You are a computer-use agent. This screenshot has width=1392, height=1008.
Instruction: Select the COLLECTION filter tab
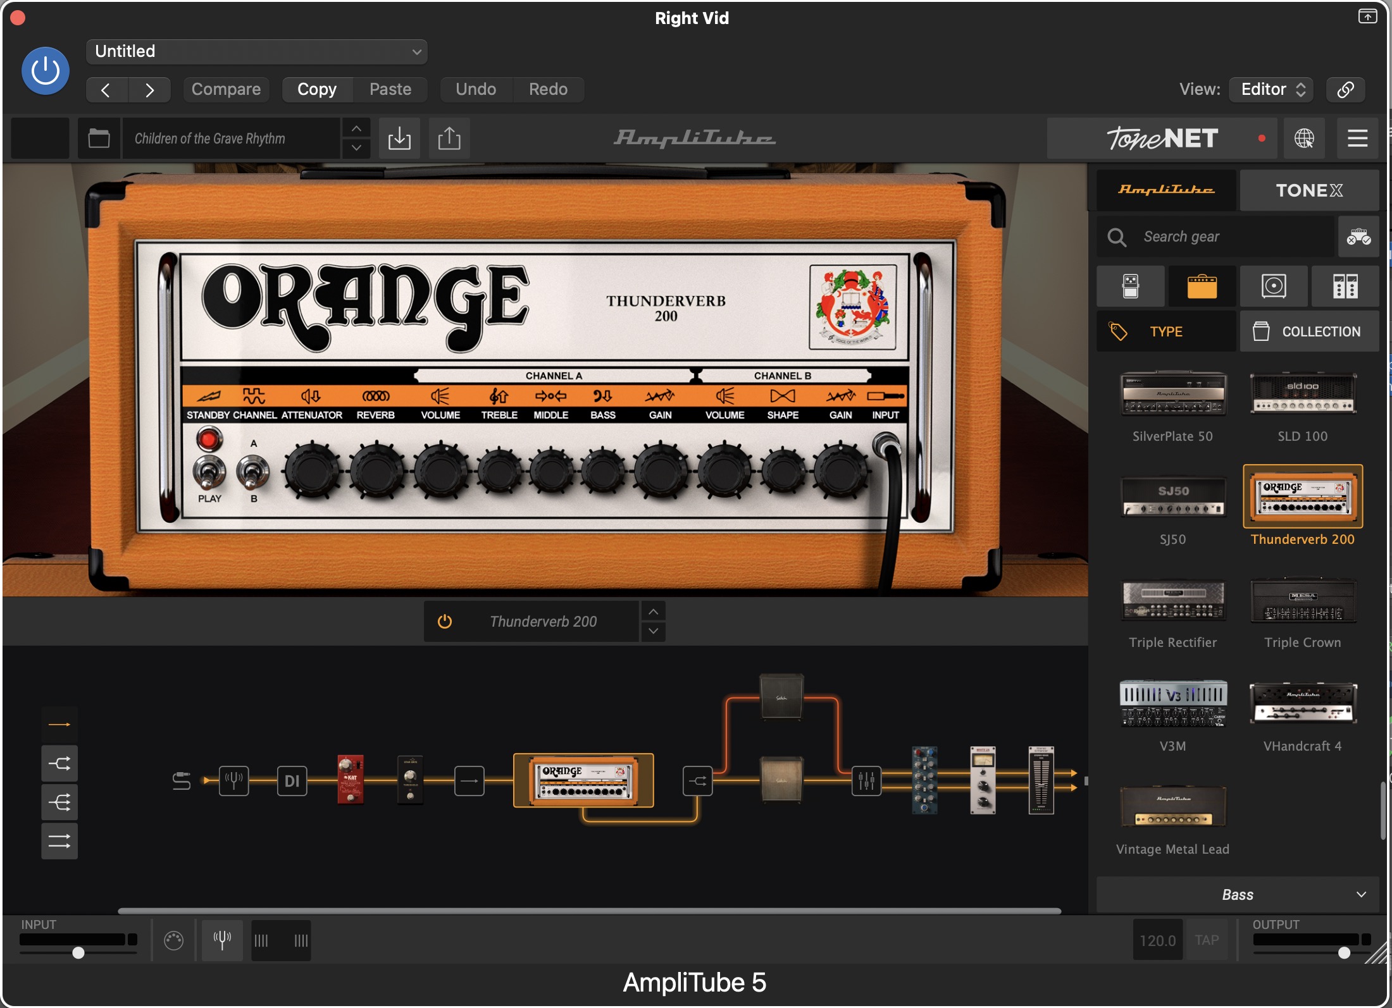tap(1309, 331)
